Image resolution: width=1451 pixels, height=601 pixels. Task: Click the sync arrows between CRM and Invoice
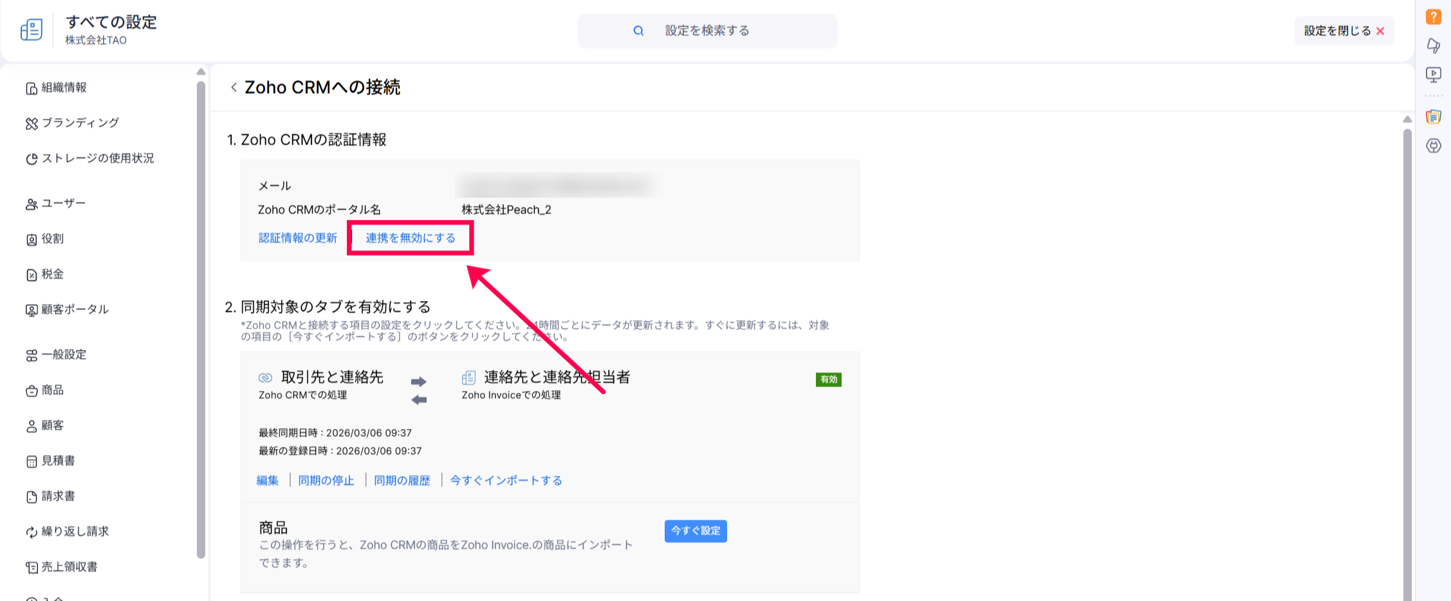pyautogui.click(x=419, y=391)
